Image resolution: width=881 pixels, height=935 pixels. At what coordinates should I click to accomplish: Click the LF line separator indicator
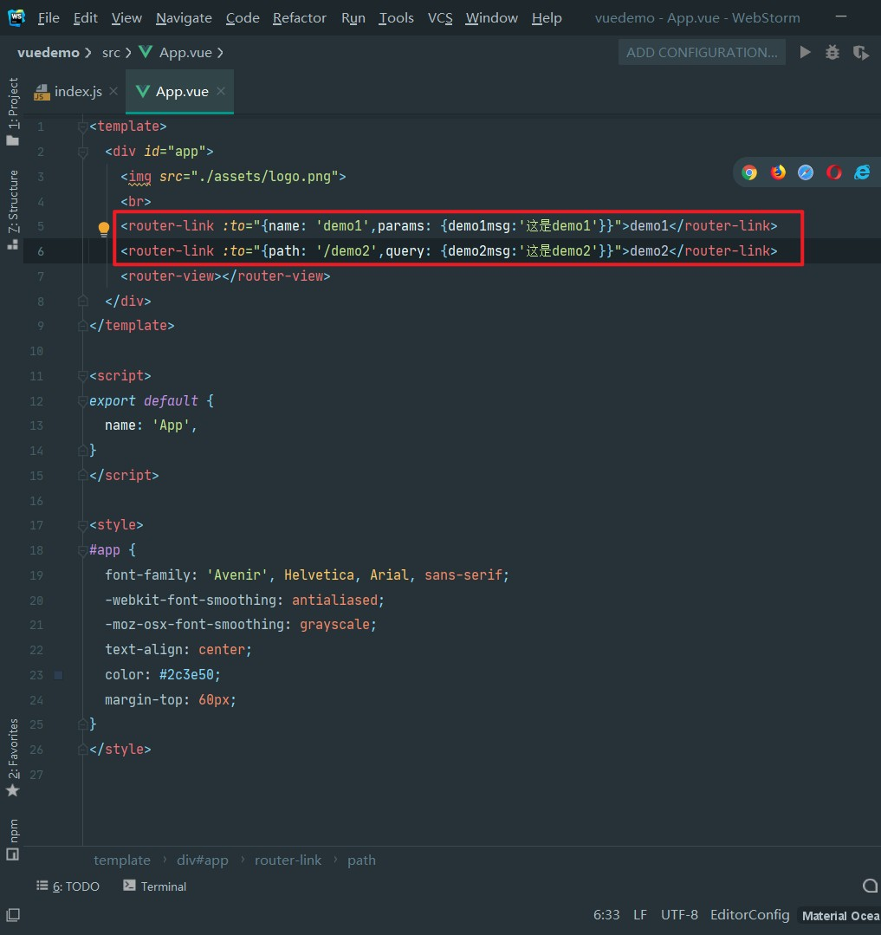point(640,915)
